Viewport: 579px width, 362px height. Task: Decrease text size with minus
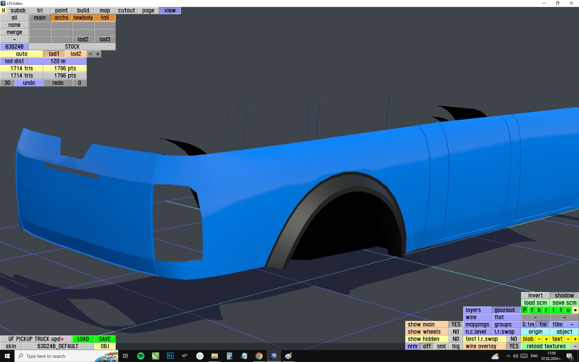point(568,339)
